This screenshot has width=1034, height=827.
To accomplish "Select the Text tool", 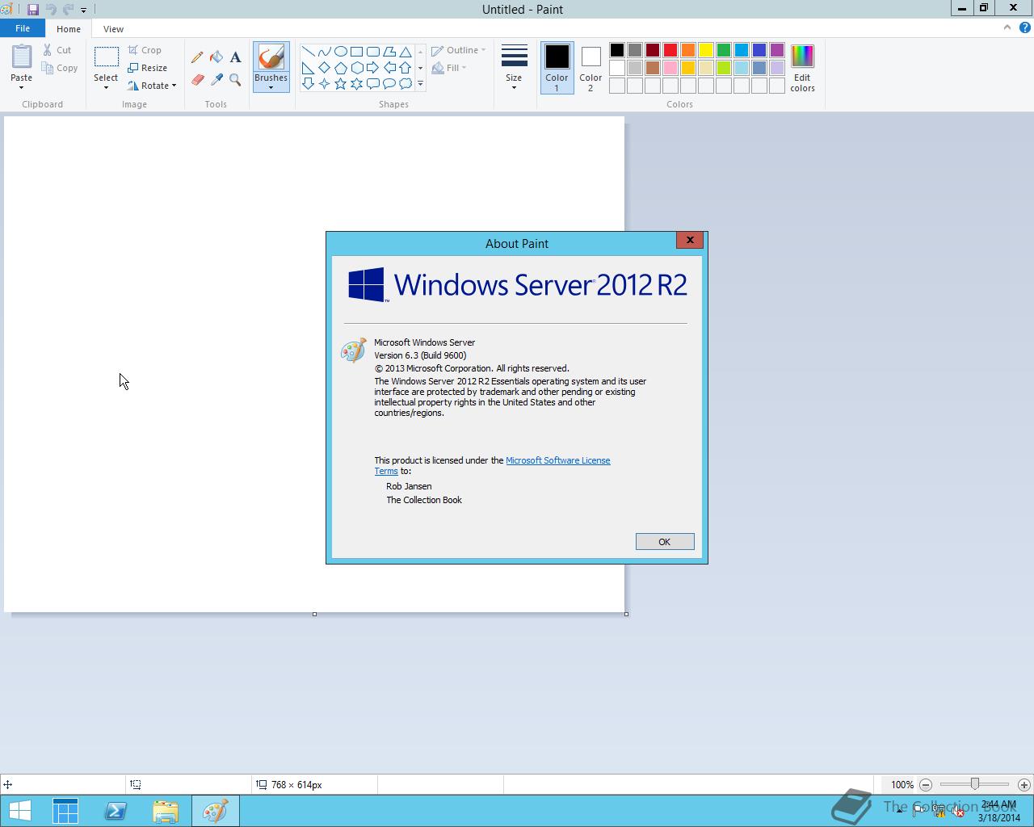I will (235, 57).
